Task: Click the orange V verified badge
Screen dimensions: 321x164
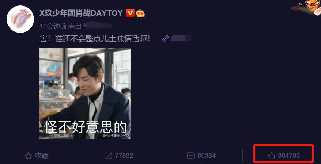Action: point(130,13)
